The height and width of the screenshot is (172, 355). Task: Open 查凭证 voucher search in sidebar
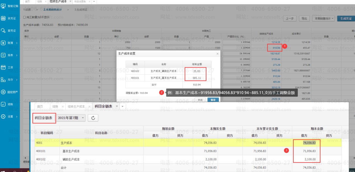pos(10,30)
